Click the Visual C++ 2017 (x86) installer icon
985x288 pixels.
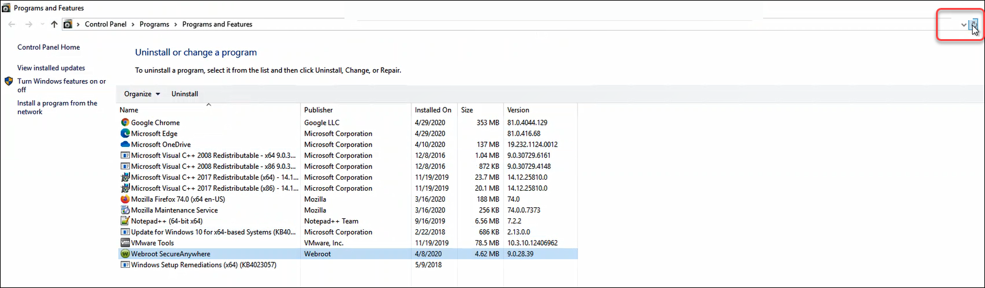click(125, 188)
